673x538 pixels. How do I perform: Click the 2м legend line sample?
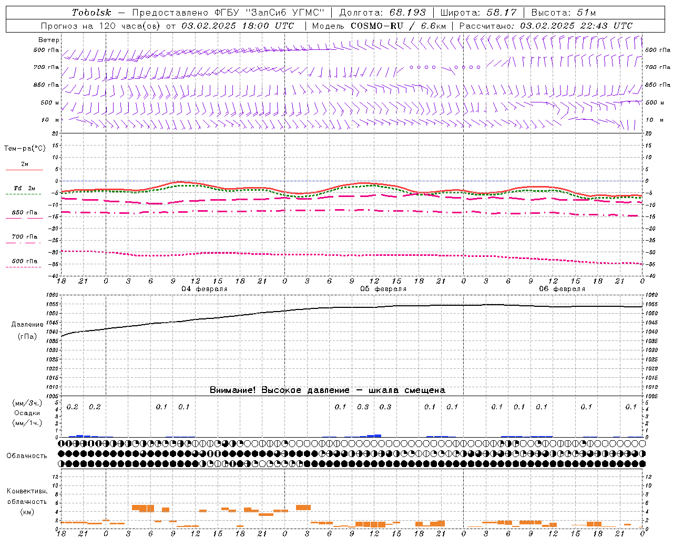coord(24,170)
